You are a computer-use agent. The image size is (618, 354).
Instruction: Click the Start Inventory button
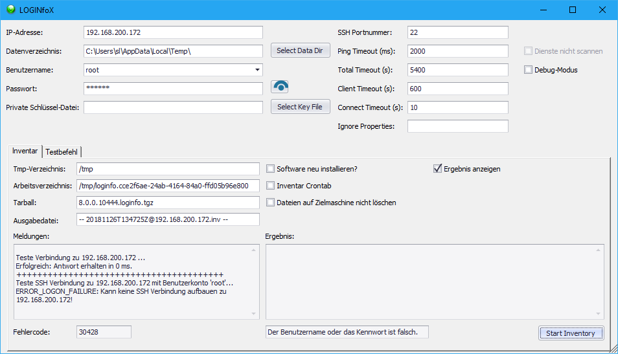(x=571, y=333)
